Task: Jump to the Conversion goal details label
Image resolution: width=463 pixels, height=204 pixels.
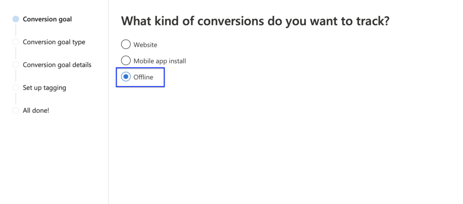Action: (x=57, y=65)
